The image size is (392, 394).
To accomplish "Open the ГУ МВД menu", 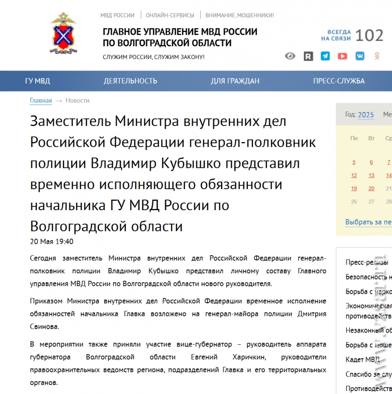I will pyautogui.click(x=37, y=81).
